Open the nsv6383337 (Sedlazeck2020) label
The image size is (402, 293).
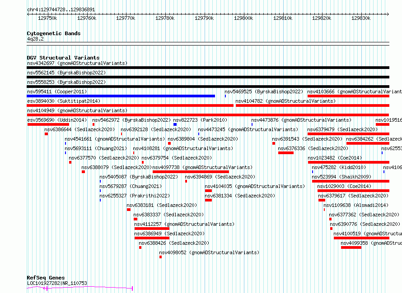point(168,215)
